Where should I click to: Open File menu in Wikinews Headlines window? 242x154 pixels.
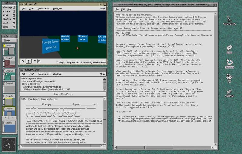click(x=117, y=9)
